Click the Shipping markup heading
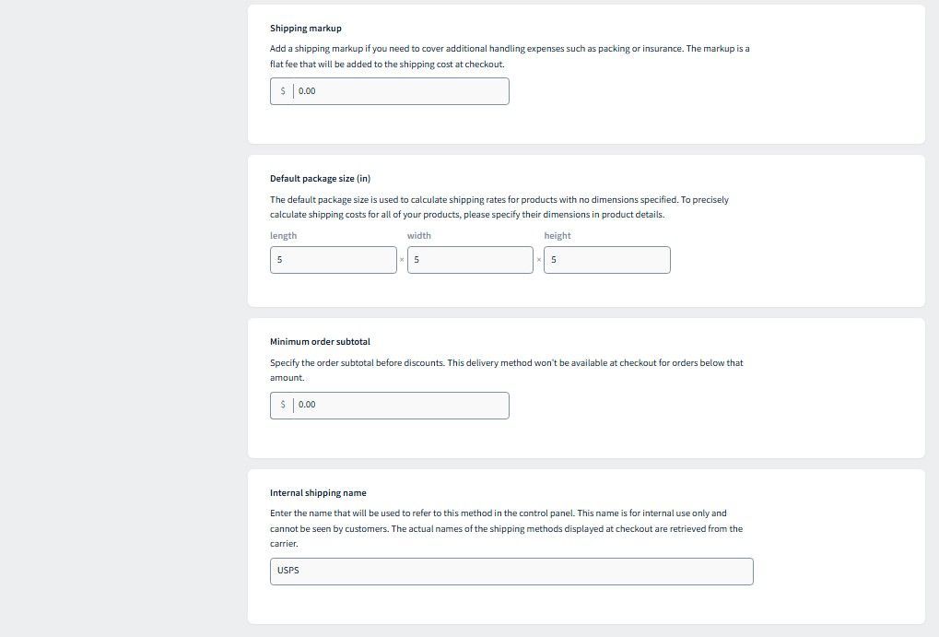 pyautogui.click(x=305, y=29)
